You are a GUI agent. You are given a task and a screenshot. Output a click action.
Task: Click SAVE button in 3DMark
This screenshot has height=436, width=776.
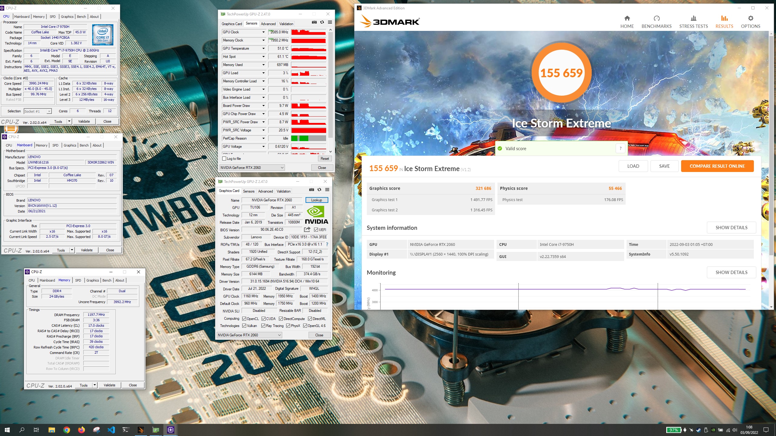(664, 166)
